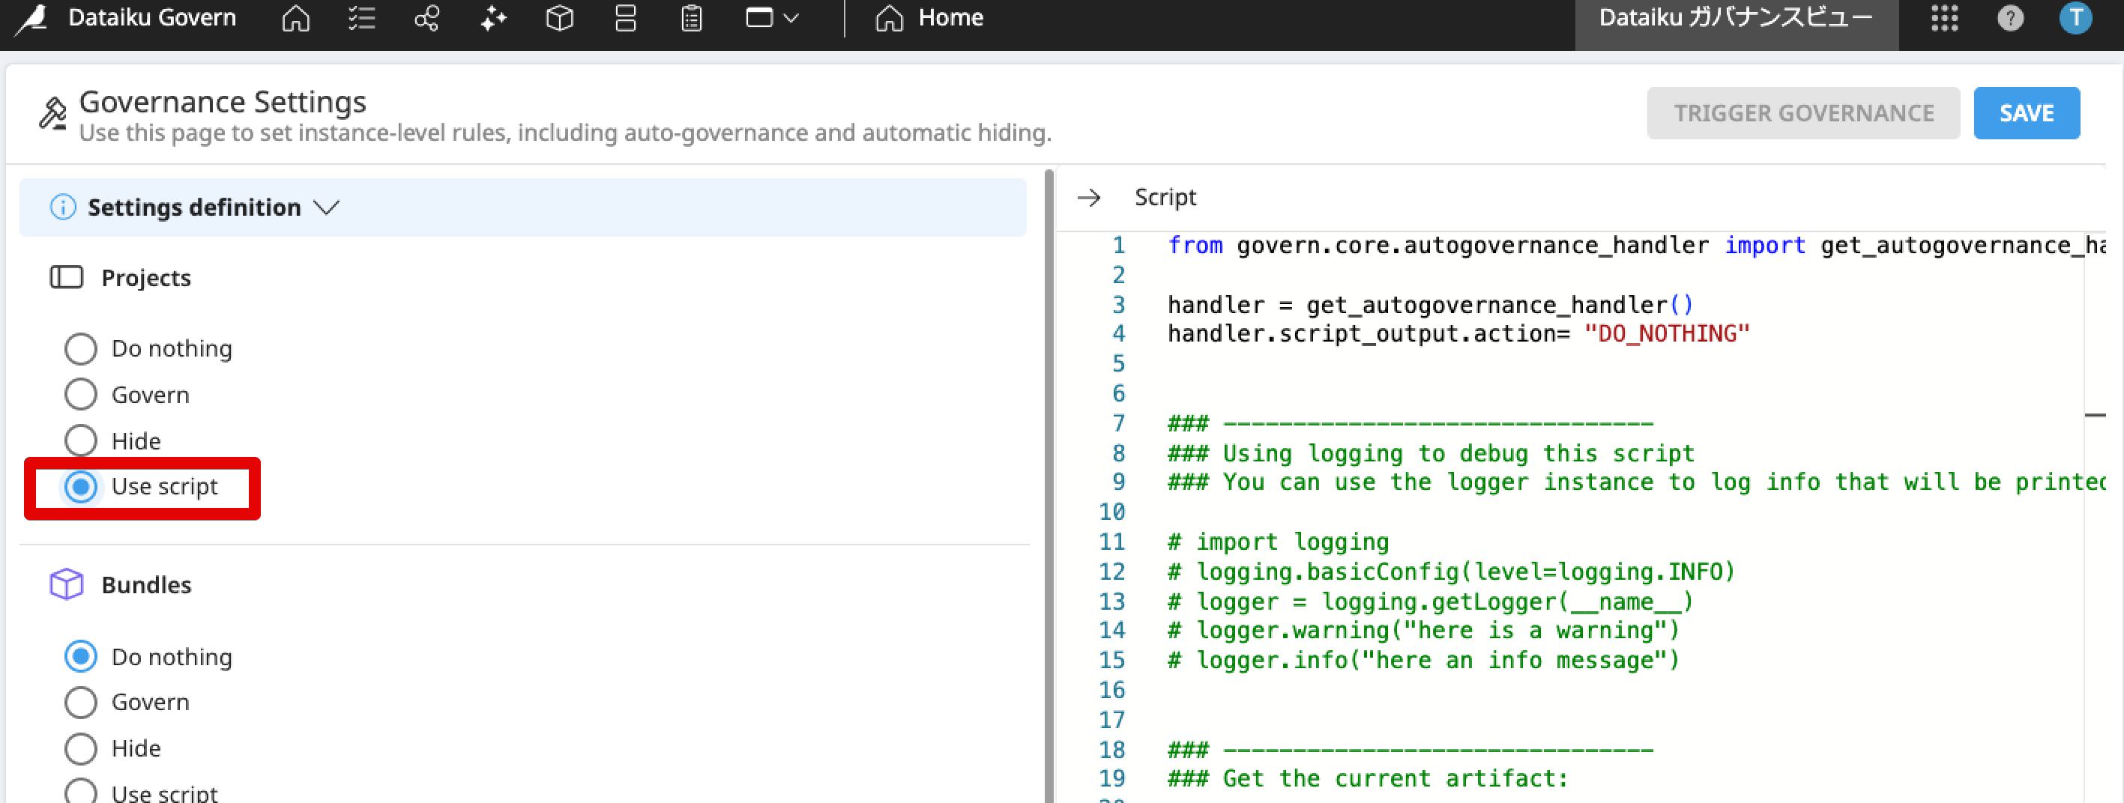Select the Govern option under Projects

(80, 394)
